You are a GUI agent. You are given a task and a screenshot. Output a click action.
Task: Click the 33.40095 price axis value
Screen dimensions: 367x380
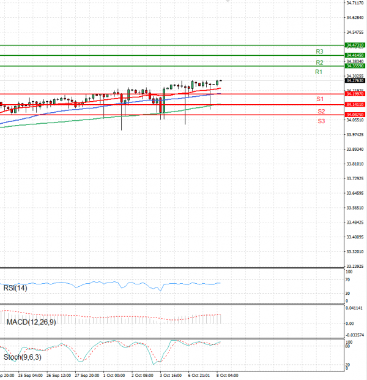[x=355, y=237]
